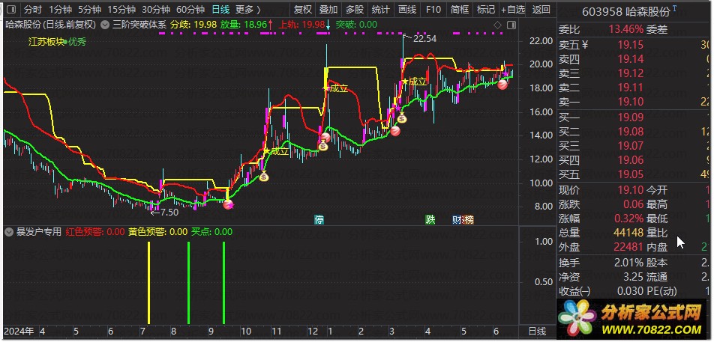Click the green 优秀 rating label
The height and width of the screenshot is (342, 714).
77,42
